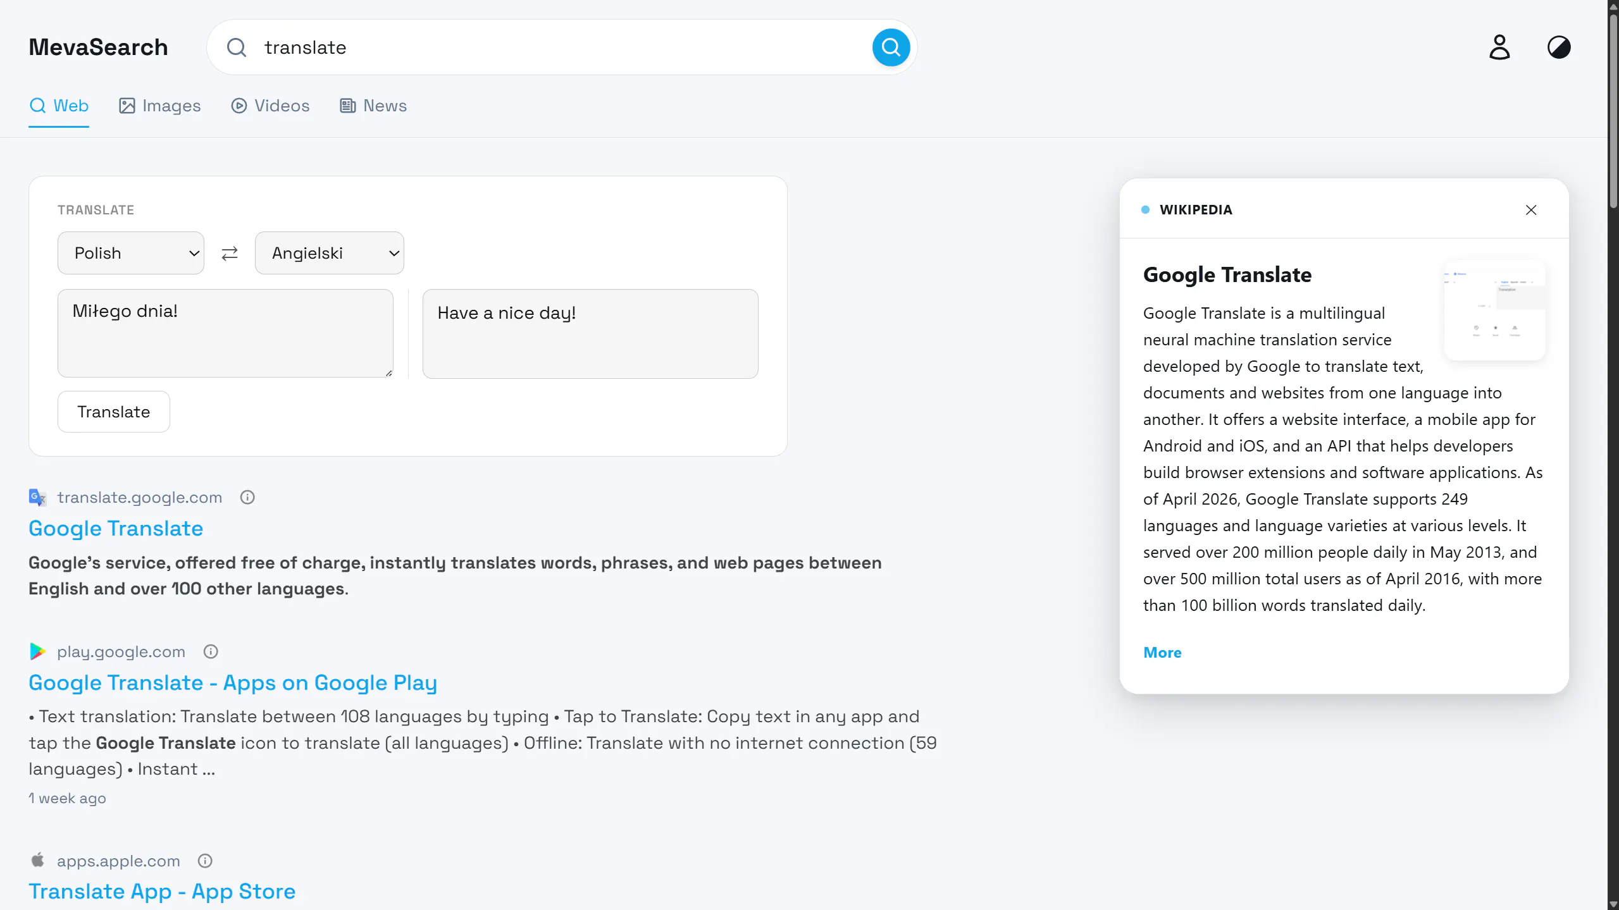Click the blue search submit button
Viewport: 1619px width, 910px height.
(x=891, y=47)
